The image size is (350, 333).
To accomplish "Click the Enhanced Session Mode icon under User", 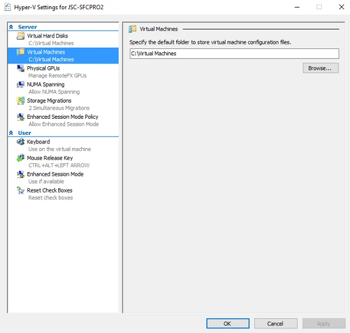I will pyautogui.click(x=21, y=174).
